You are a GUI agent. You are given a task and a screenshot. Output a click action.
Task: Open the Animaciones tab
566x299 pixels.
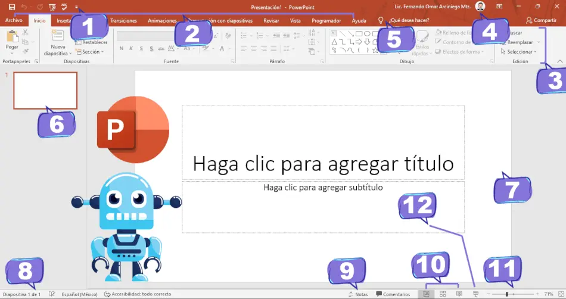[x=162, y=21]
